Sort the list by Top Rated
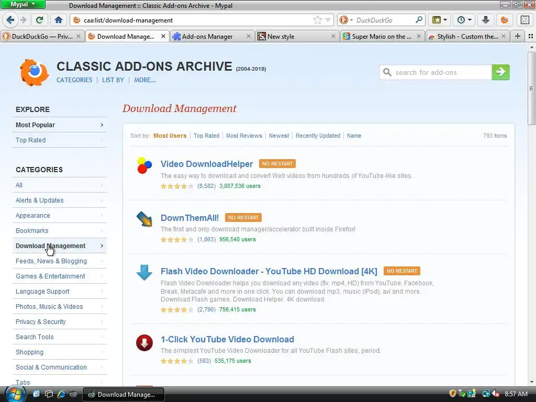Viewport: 536px width, 402px height. (206, 136)
